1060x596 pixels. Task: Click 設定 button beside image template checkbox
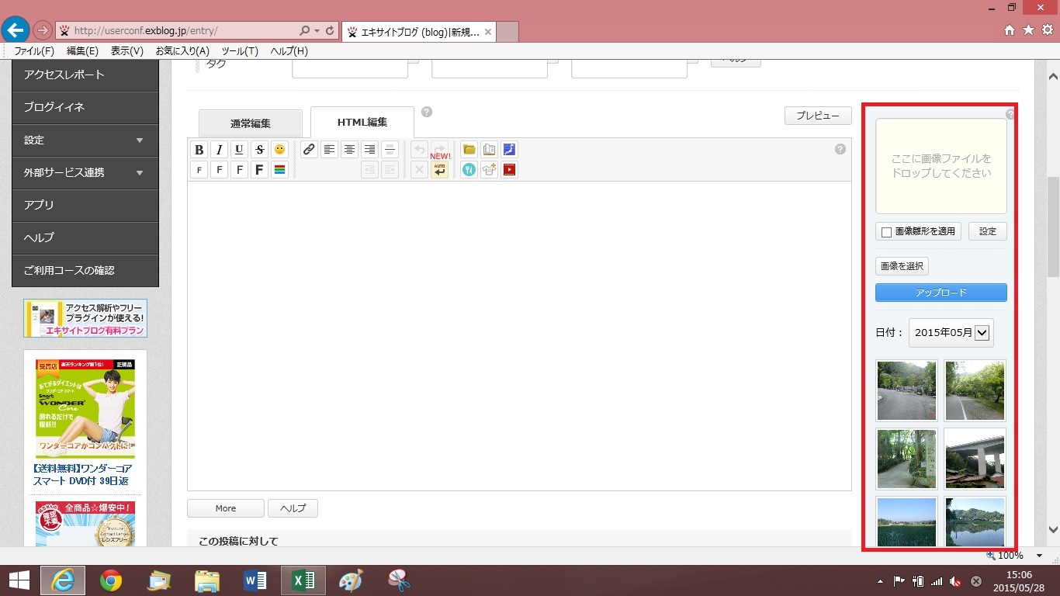click(x=988, y=231)
